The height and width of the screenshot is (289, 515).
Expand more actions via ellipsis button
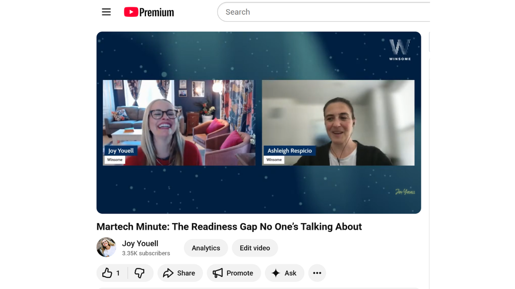[x=317, y=273]
